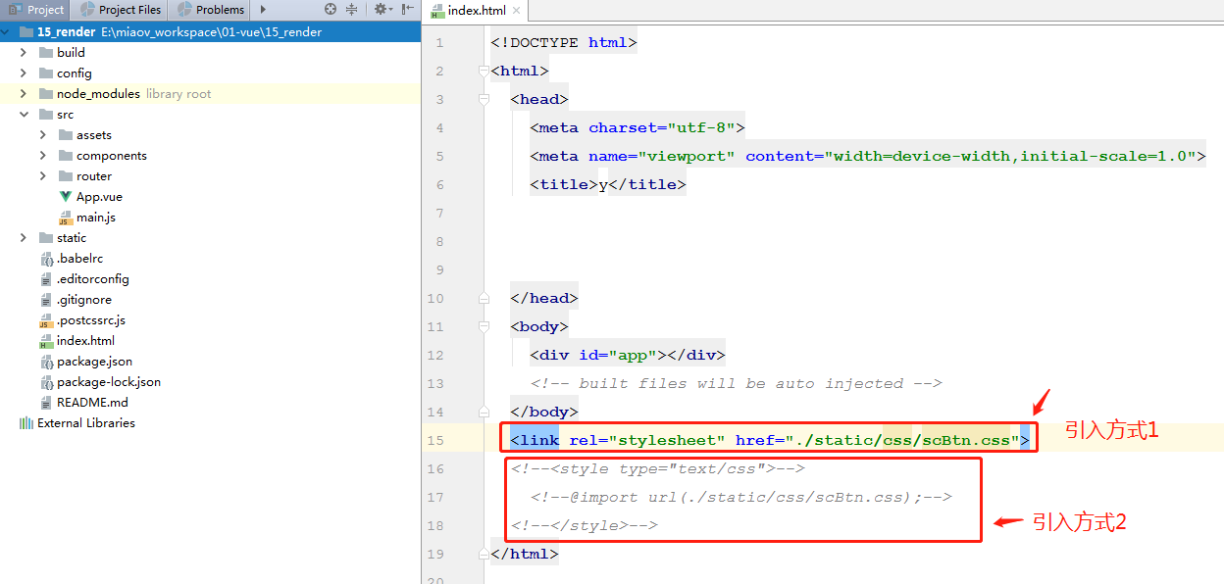Switch to the Project Files tab
1224x584 pixels.
coord(120,10)
